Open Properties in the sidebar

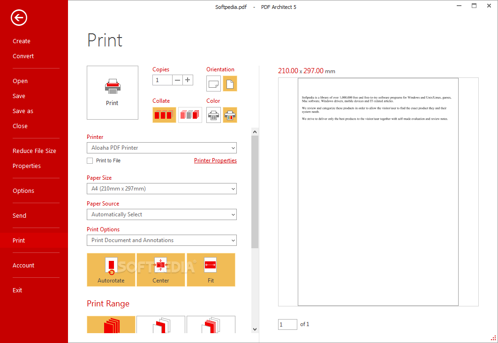click(27, 166)
